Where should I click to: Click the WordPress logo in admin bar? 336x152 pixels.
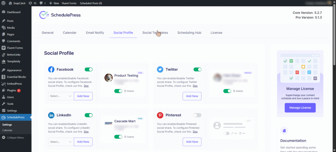[x=4, y=3]
